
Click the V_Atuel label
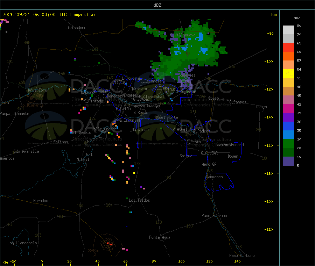click(180, 129)
